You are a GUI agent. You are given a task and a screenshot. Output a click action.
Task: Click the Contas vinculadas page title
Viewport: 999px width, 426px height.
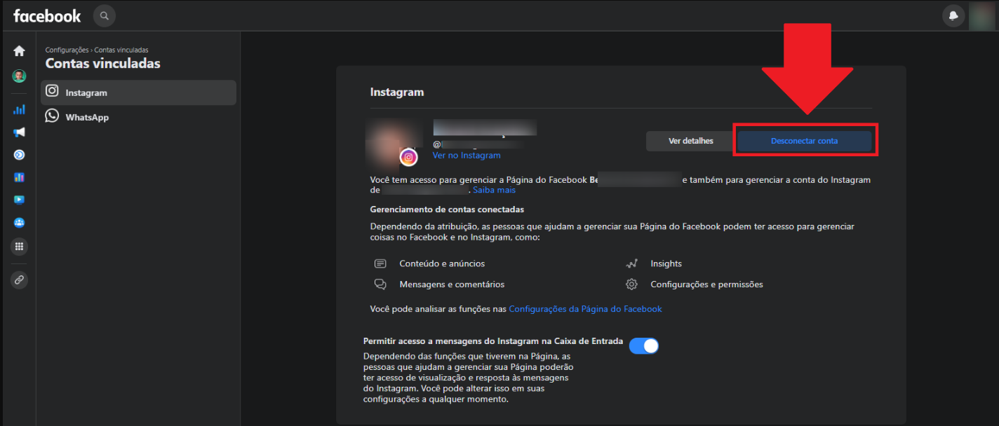coord(103,64)
